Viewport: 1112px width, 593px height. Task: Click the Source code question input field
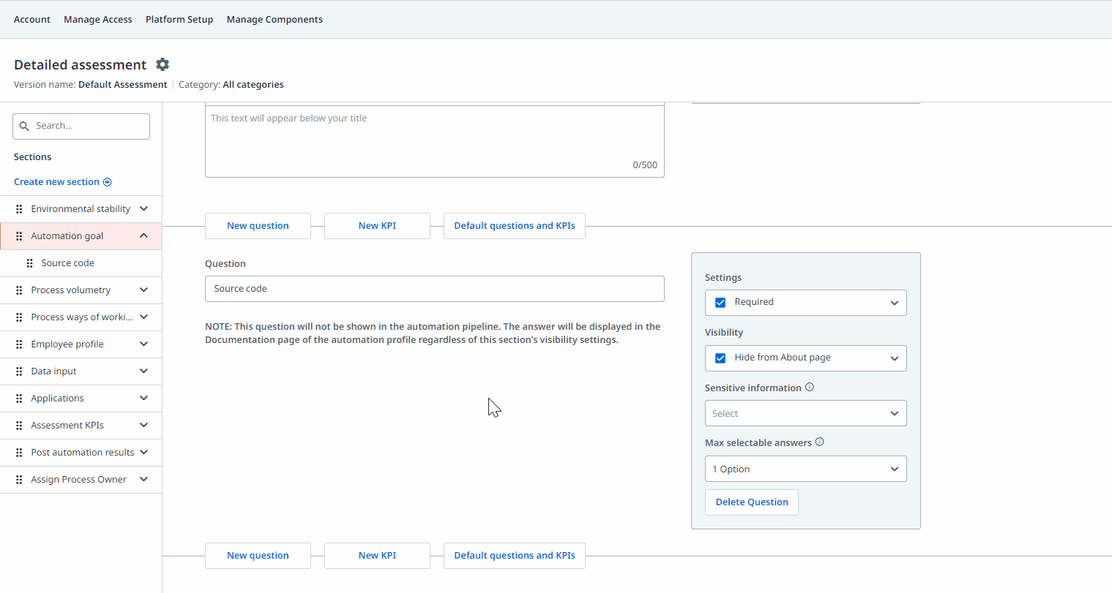(x=435, y=289)
